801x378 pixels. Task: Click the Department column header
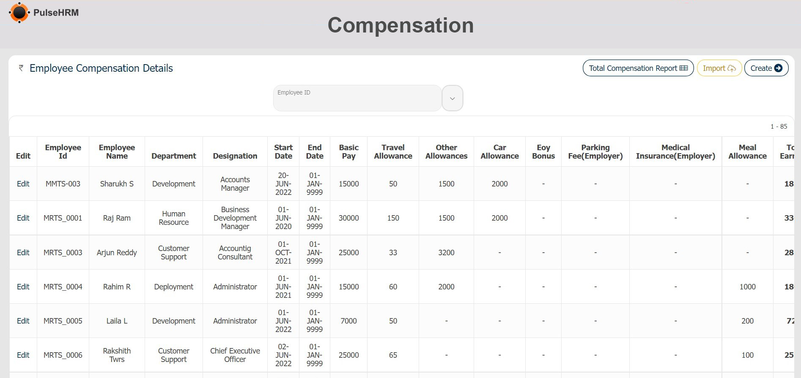point(173,156)
